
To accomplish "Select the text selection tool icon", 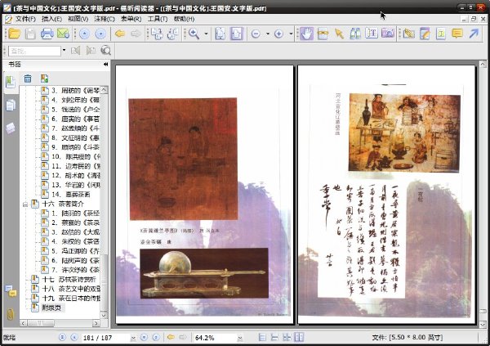I will [x=323, y=34].
